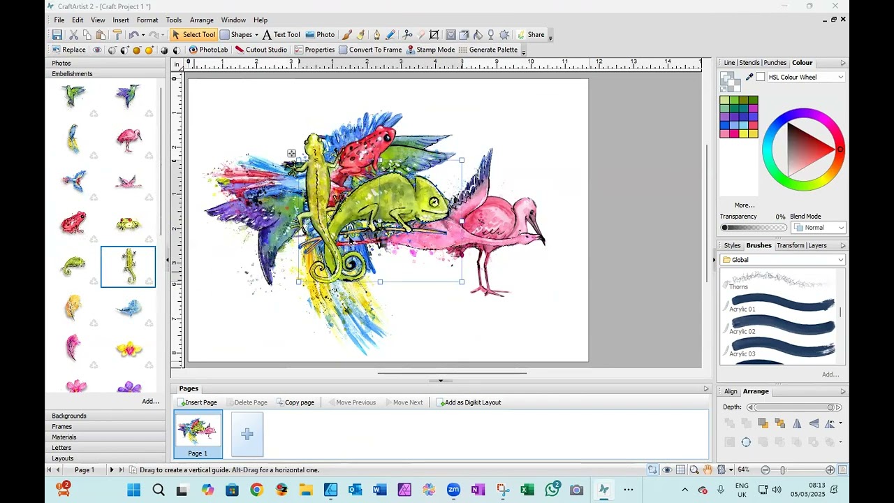The width and height of the screenshot is (894, 503).
Task: Open the Arrange menu
Action: pyautogui.click(x=201, y=20)
